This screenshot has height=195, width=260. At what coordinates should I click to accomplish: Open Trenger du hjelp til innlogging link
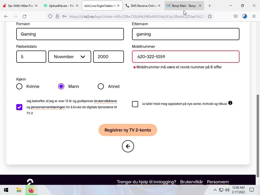click(147, 182)
